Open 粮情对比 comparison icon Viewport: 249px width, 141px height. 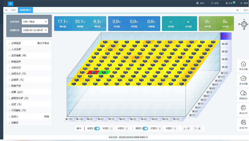pyautogui.click(x=243, y=93)
